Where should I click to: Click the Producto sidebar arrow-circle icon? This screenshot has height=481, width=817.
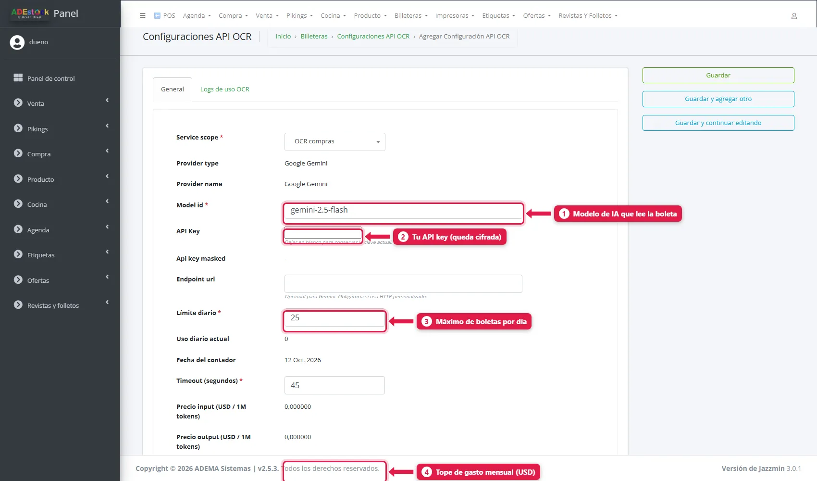[18, 179]
